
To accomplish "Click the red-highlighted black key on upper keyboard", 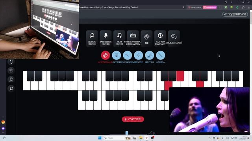I will [180, 76].
